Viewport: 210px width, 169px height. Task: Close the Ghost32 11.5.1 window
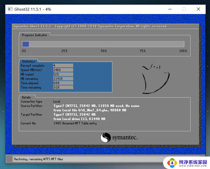(198, 9)
